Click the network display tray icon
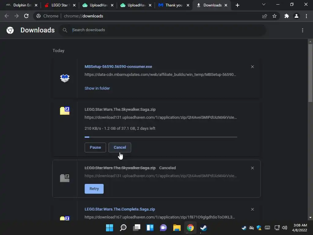Screen dimensions: 313x235 (277, 228)
